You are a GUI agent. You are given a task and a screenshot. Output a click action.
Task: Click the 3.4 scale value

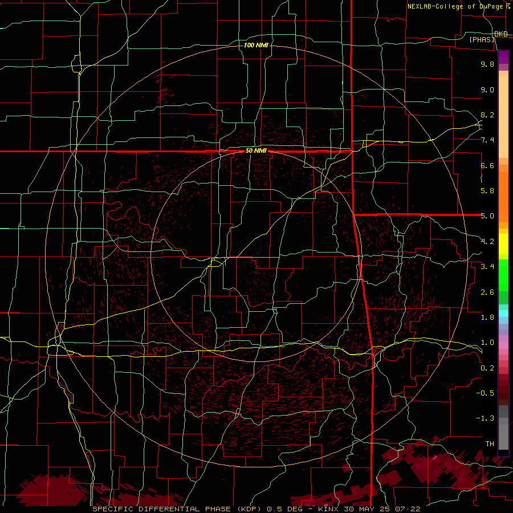click(487, 267)
